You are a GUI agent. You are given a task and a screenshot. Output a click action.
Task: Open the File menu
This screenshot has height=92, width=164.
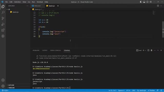(x=6, y=2)
